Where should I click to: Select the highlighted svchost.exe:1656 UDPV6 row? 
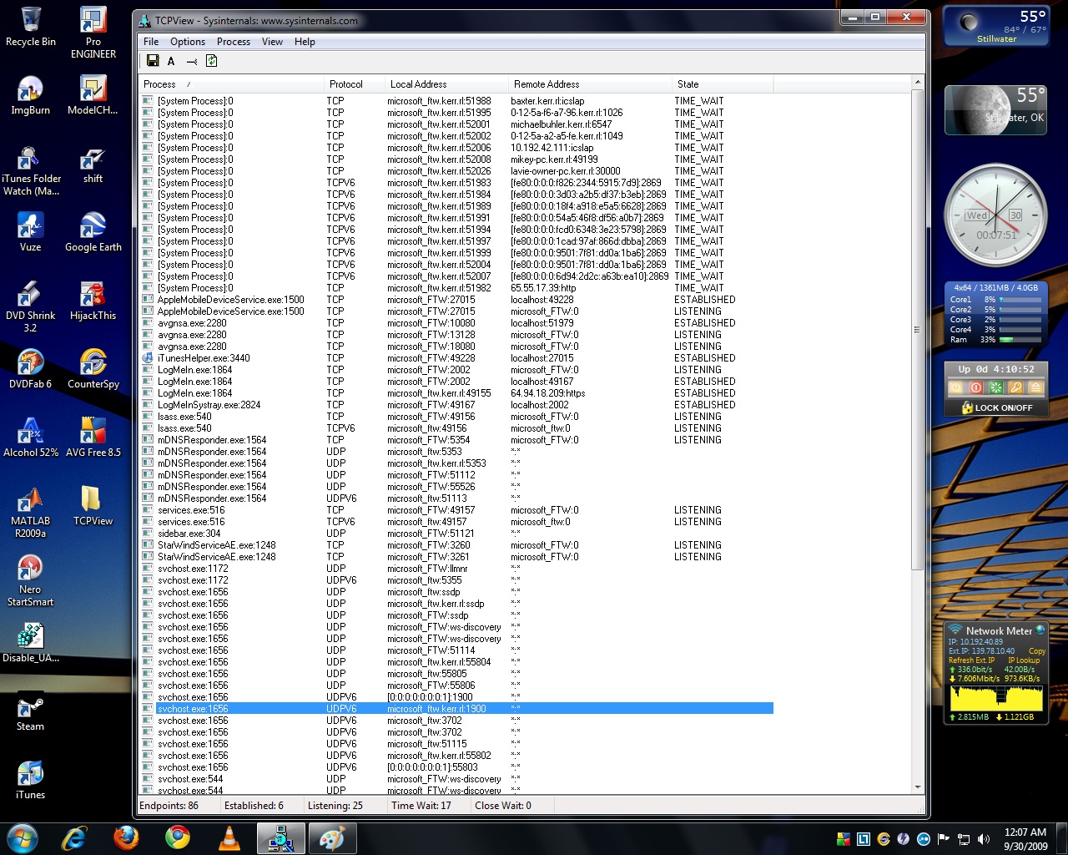click(417, 708)
